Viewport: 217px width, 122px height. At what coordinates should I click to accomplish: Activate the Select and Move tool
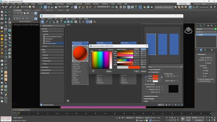tap(45, 7)
